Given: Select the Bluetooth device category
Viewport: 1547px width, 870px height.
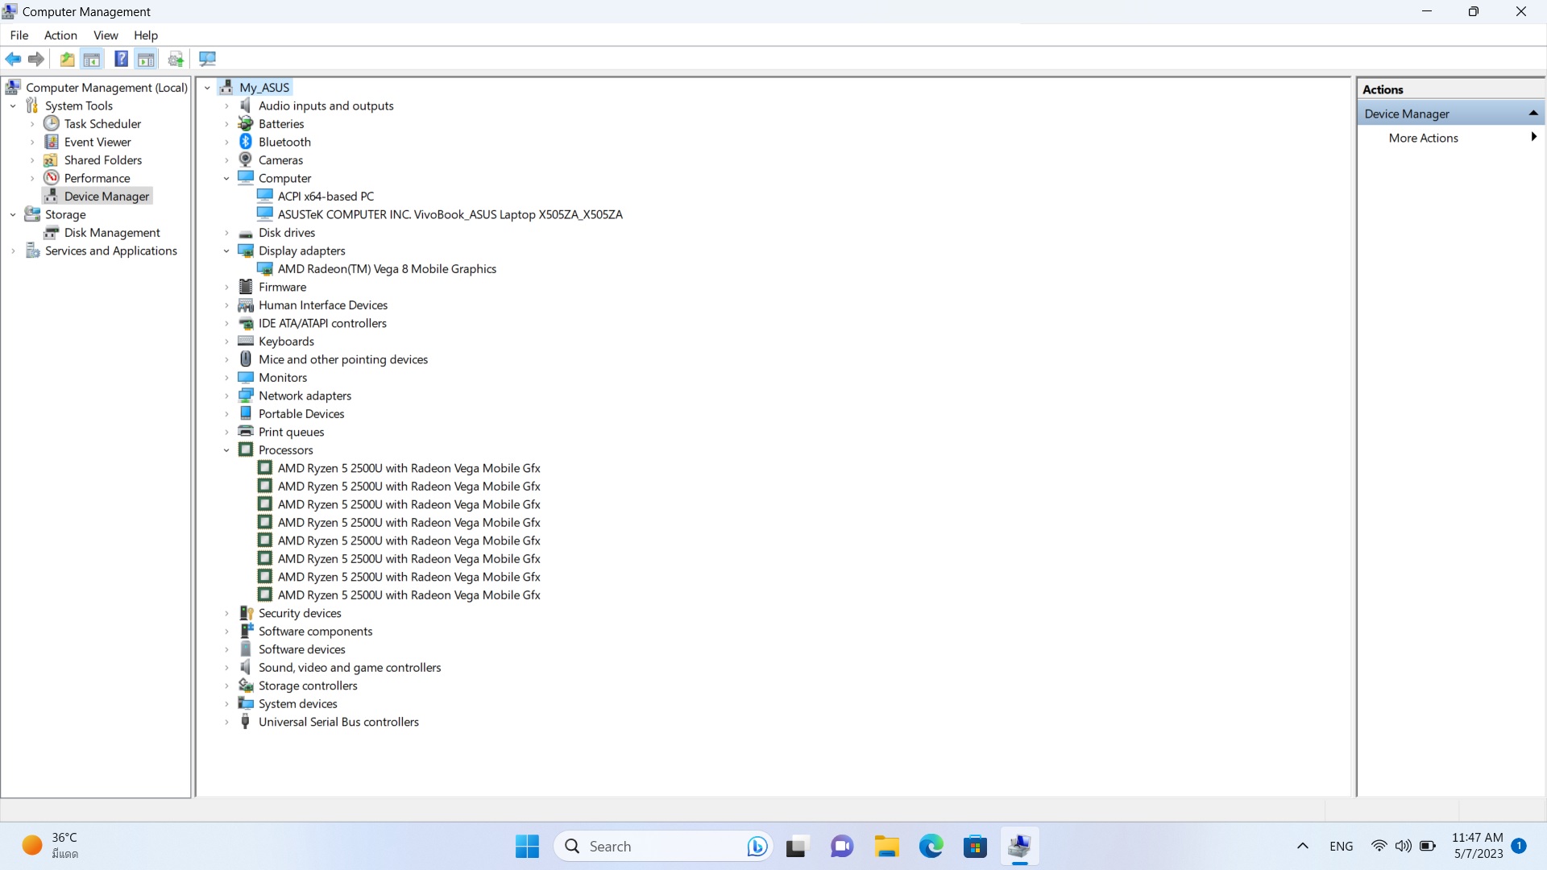Looking at the screenshot, I should [284, 142].
